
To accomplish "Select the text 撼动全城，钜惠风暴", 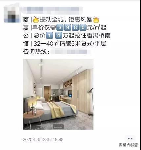I will pyautogui.click(x=66, y=20).
